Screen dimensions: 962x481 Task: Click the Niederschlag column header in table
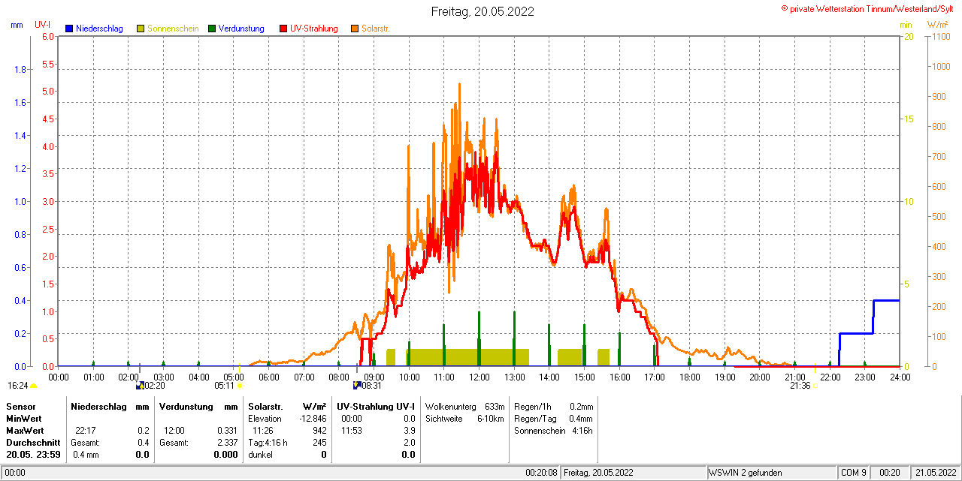pyautogui.click(x=97, y=406)
